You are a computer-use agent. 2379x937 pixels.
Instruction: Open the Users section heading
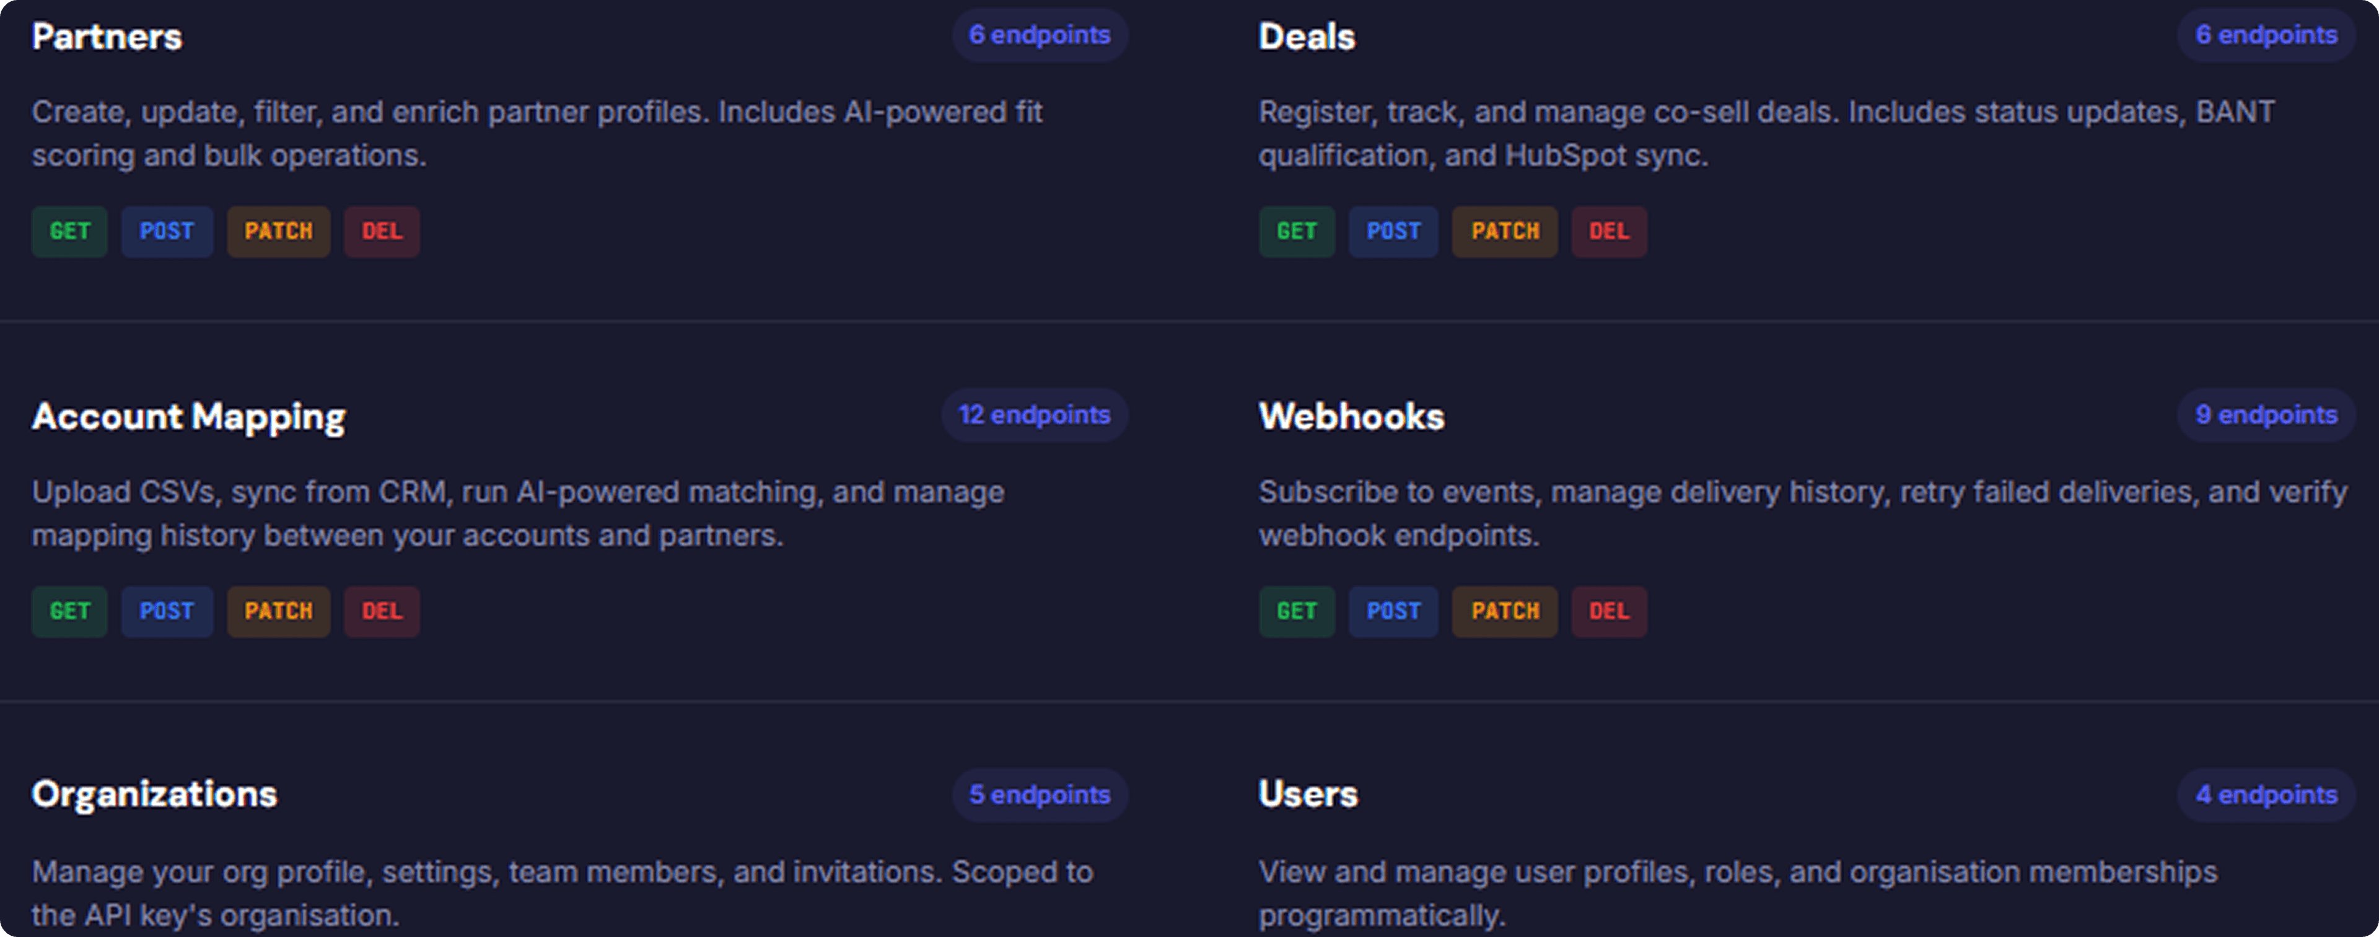pyautogui.click(x=1308, y=795)
